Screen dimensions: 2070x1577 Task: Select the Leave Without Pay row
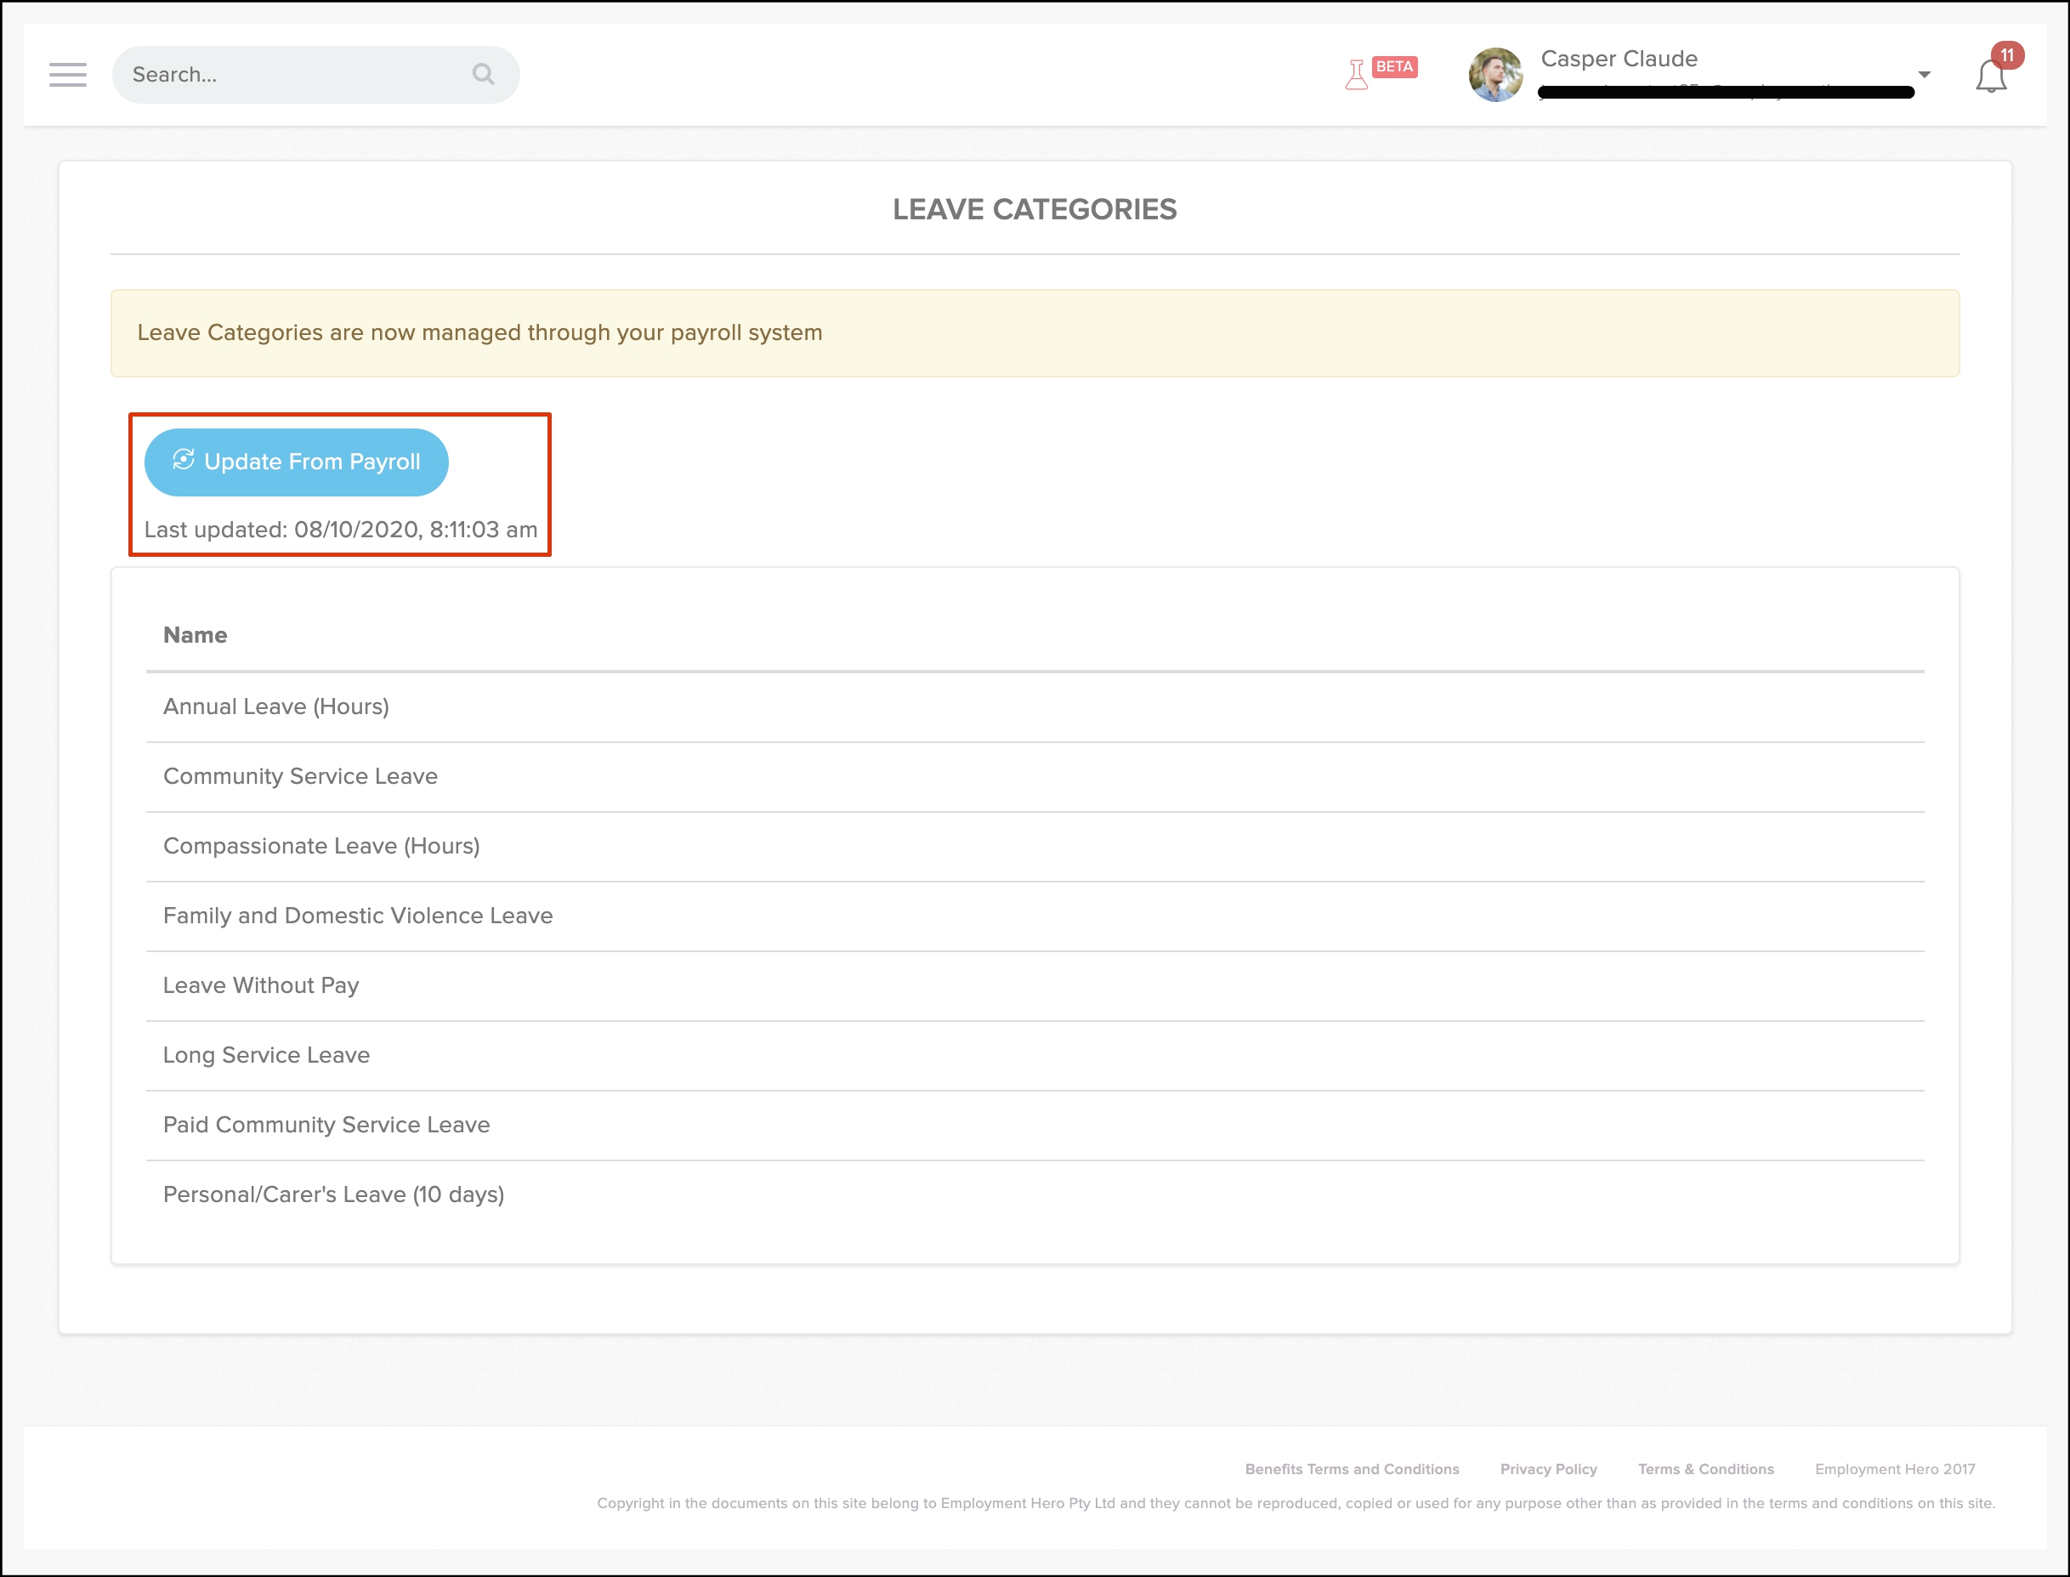coord(261,985)
